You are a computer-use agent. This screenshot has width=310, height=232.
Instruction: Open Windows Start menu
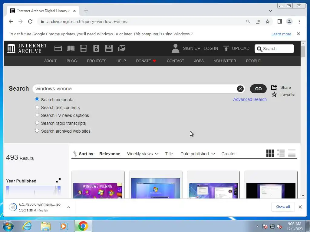click(x=8, y=226)
